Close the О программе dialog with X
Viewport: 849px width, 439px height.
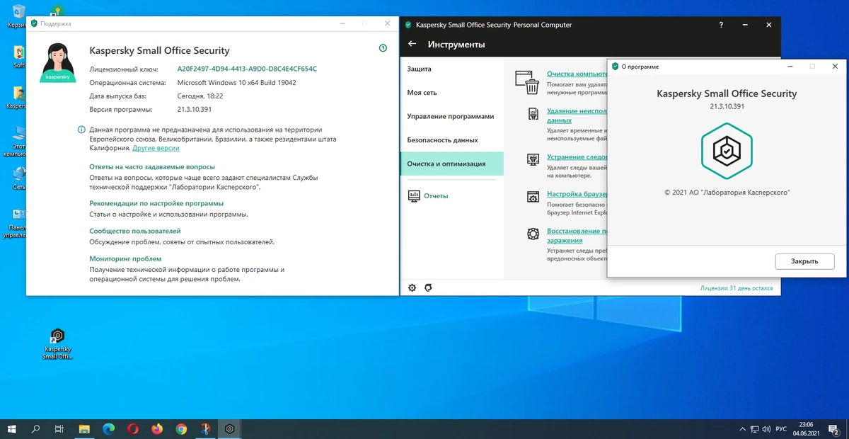836,67
